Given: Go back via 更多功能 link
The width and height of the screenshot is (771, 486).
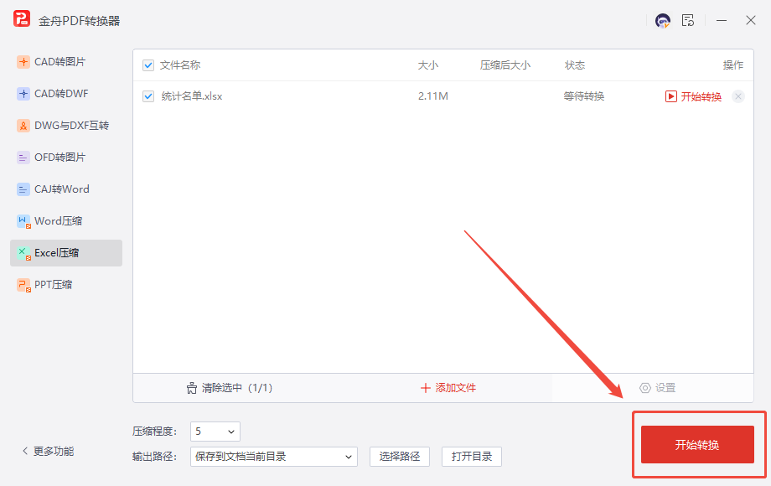Looking at the screenshot, I should click(x=49, y=451).
